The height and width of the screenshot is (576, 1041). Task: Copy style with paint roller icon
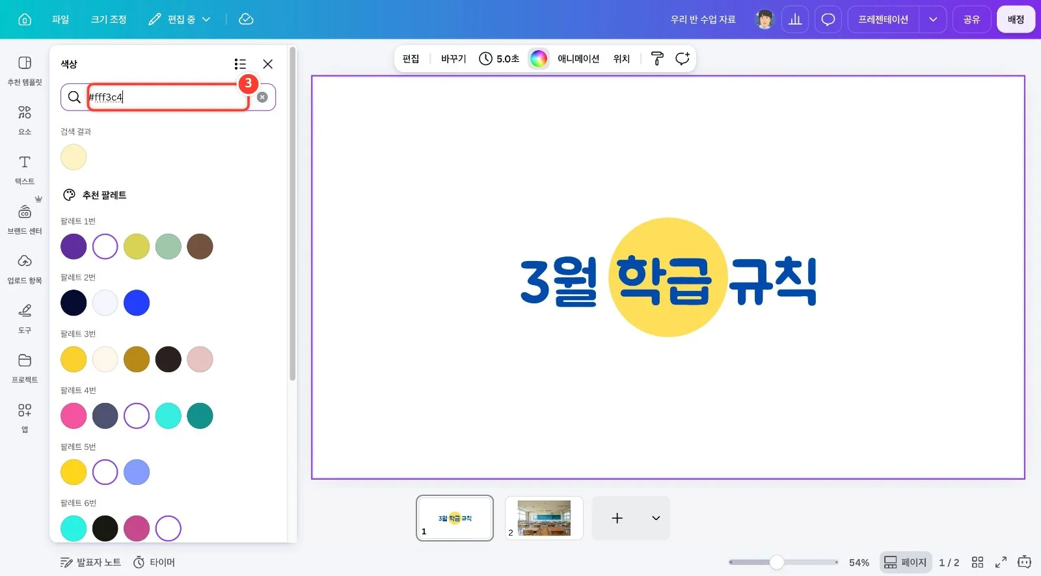click(657, 59)
